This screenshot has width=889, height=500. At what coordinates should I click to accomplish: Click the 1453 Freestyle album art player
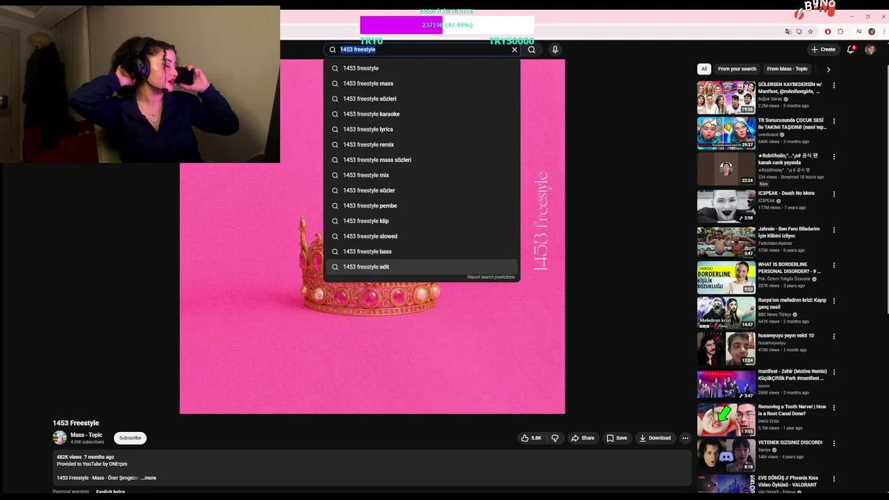click(372, 236)
